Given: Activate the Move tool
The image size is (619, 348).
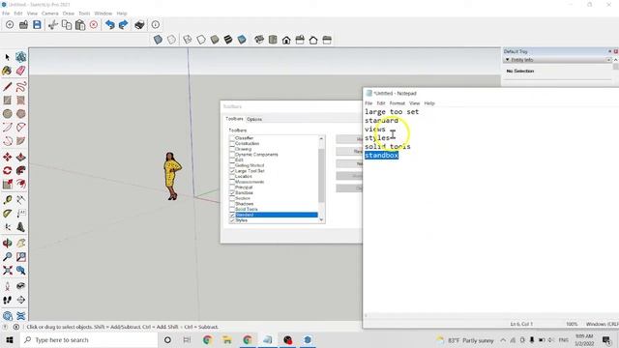Looking at the screenshot, I should pyautogui.click(x=7, y=157).
